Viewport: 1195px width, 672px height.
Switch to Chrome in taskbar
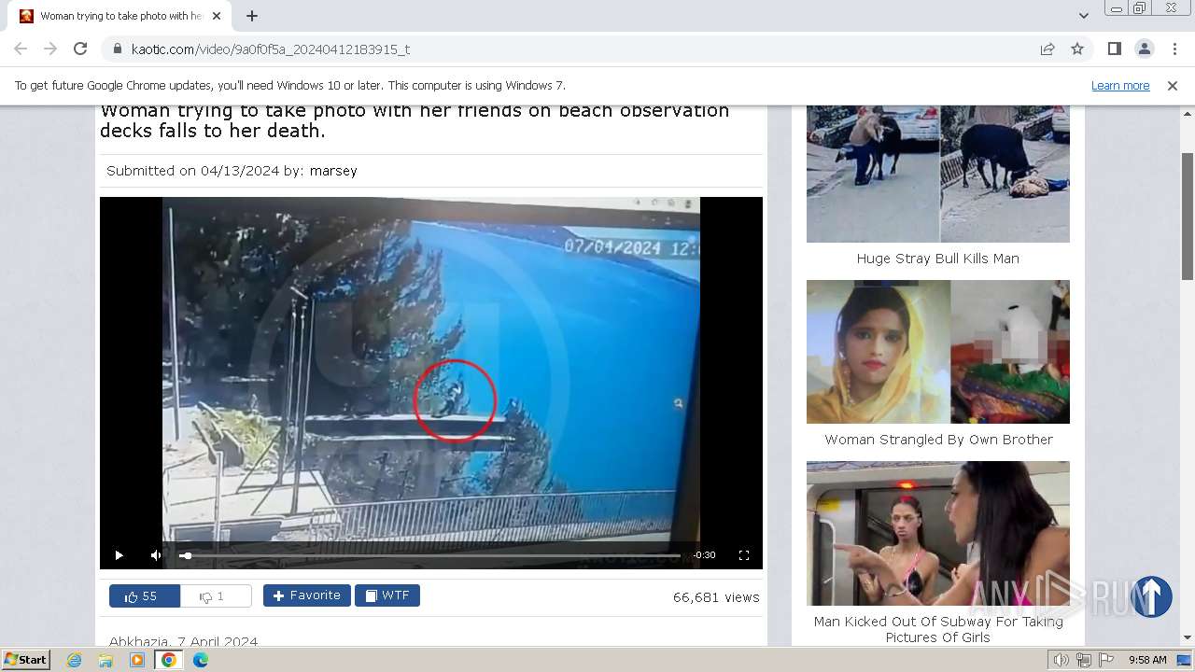point(169,660)
